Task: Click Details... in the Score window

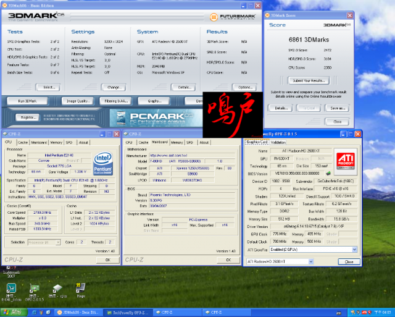Action: tap(280, 108)
